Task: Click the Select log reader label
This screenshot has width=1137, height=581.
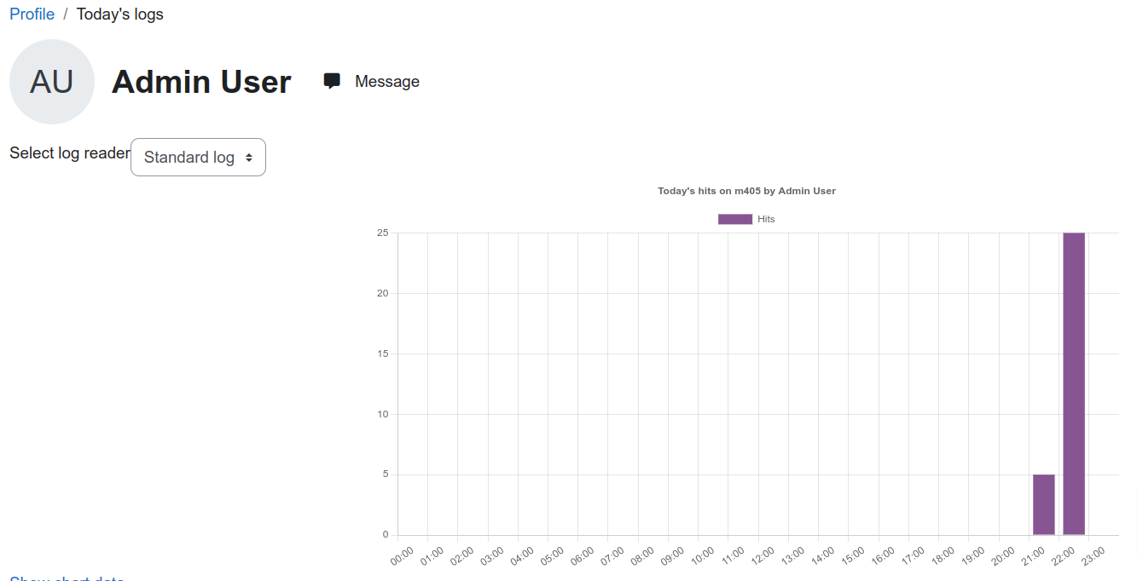Action: click(70, 153)
